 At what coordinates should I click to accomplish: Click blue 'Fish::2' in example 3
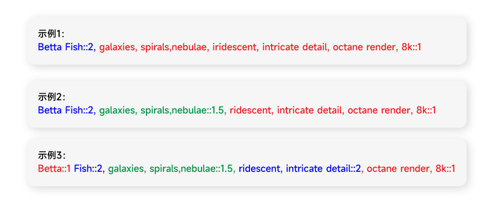[x=88, y=168]
